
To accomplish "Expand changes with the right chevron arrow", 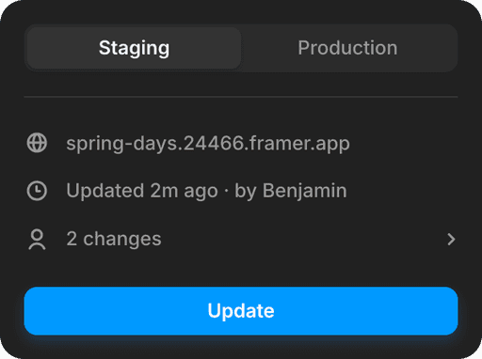I will point(451,240).
